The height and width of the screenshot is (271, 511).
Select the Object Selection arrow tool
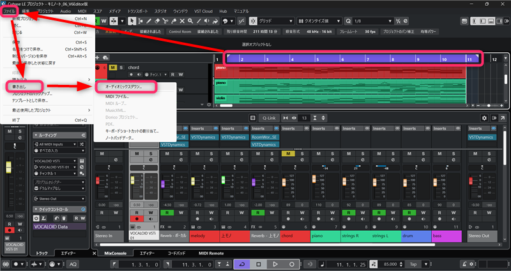[132, 21]
